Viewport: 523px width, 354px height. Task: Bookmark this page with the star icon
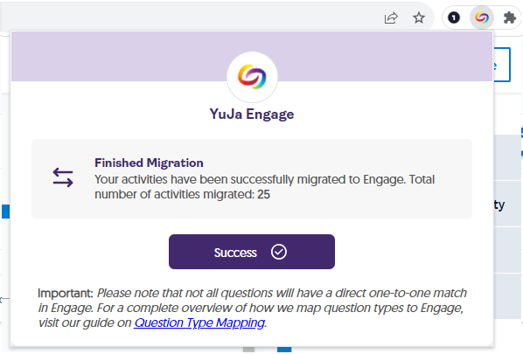419,17
